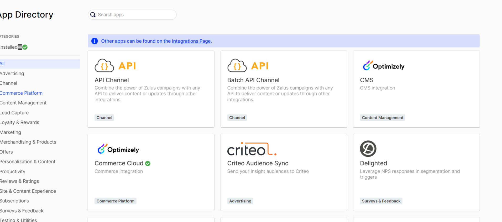The image size is (502, 222).
Task: Open the Delighted app title
Action: coord(373,163)
